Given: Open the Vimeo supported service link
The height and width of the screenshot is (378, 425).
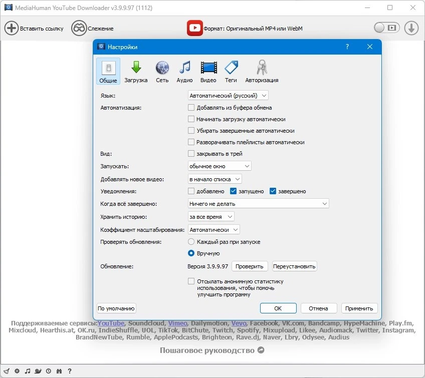Looking at the screenshot, I should point(177,323).
